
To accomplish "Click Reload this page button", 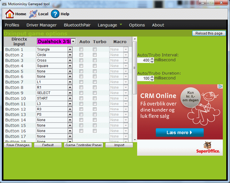I will (209, 33).
